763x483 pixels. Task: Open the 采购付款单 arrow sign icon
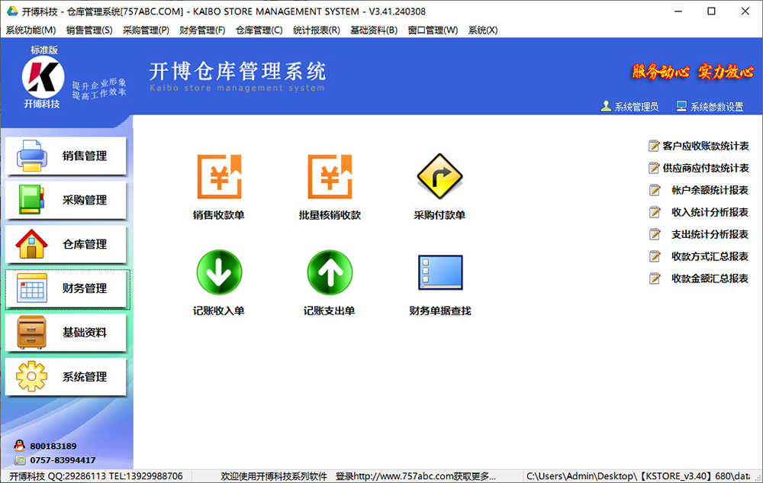click(440, 176)
